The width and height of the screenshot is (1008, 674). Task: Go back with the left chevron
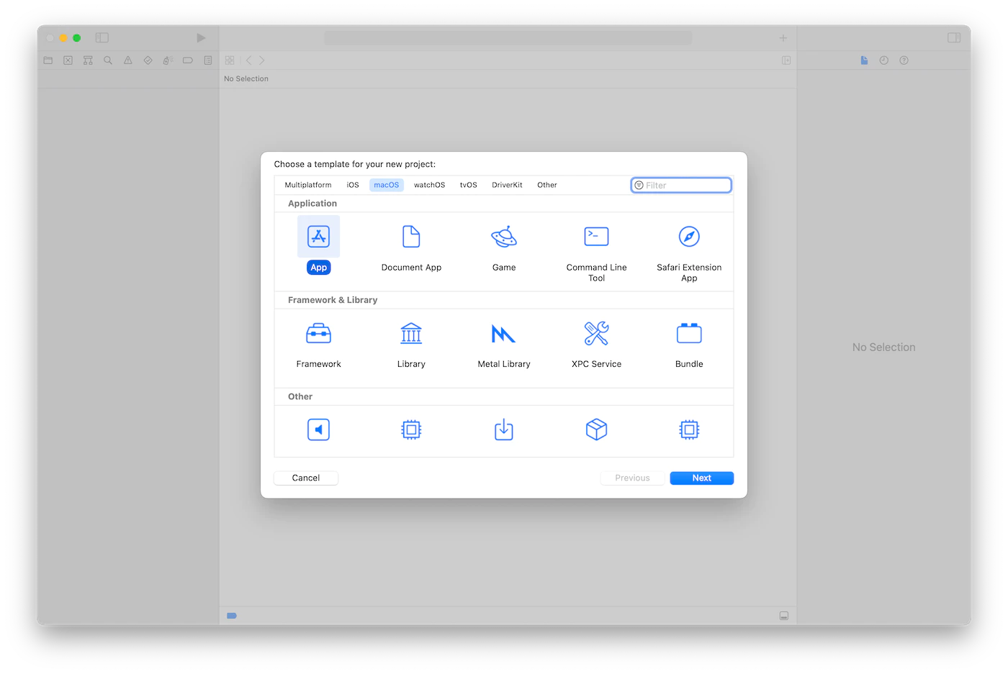(x=249, y=60)
